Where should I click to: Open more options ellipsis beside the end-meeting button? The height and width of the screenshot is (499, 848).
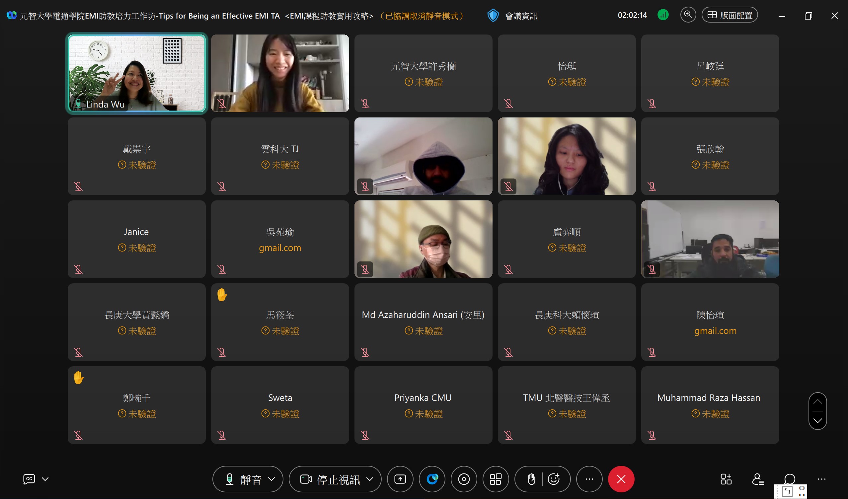click(x=589, y=479)
